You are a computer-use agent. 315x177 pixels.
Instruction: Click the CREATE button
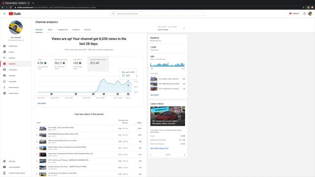click(x=294, y=13)
